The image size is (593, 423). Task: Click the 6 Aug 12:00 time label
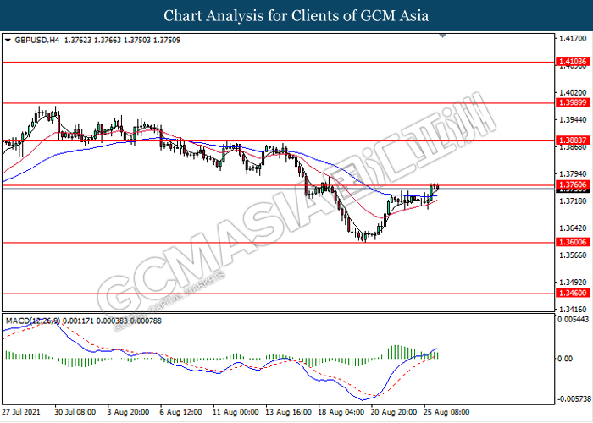[x=180, y=412]
